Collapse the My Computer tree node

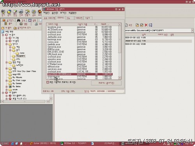tap(3, 93)
